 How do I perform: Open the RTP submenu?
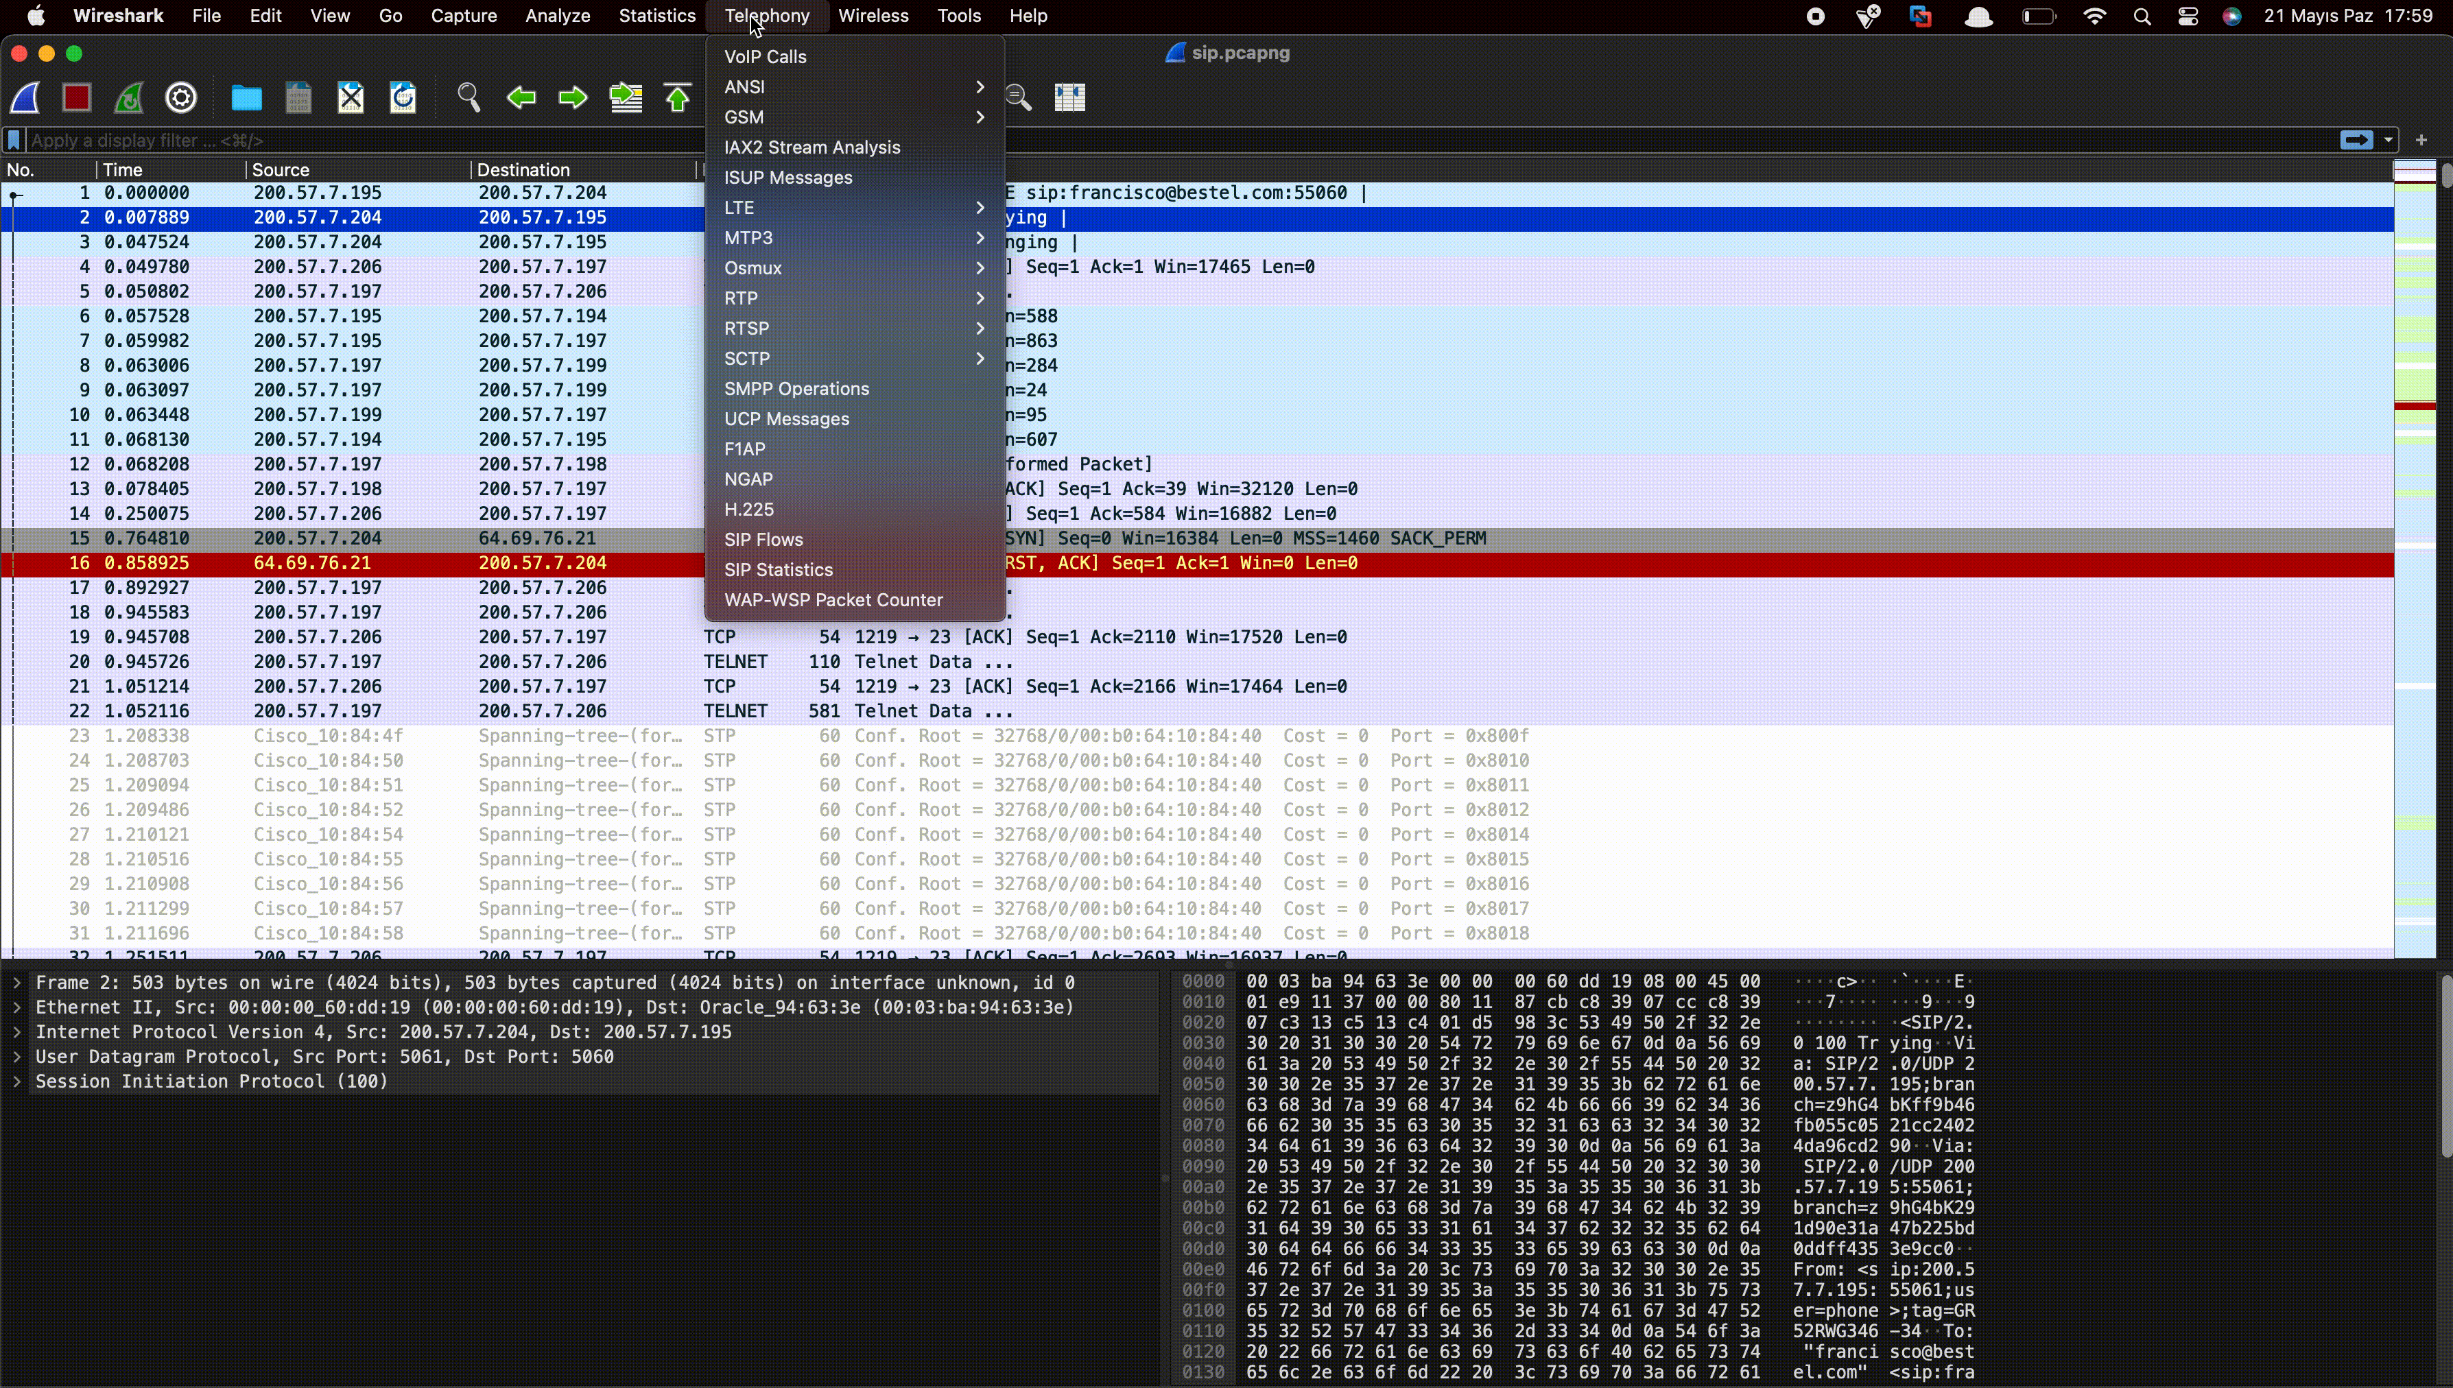[855, 298]
